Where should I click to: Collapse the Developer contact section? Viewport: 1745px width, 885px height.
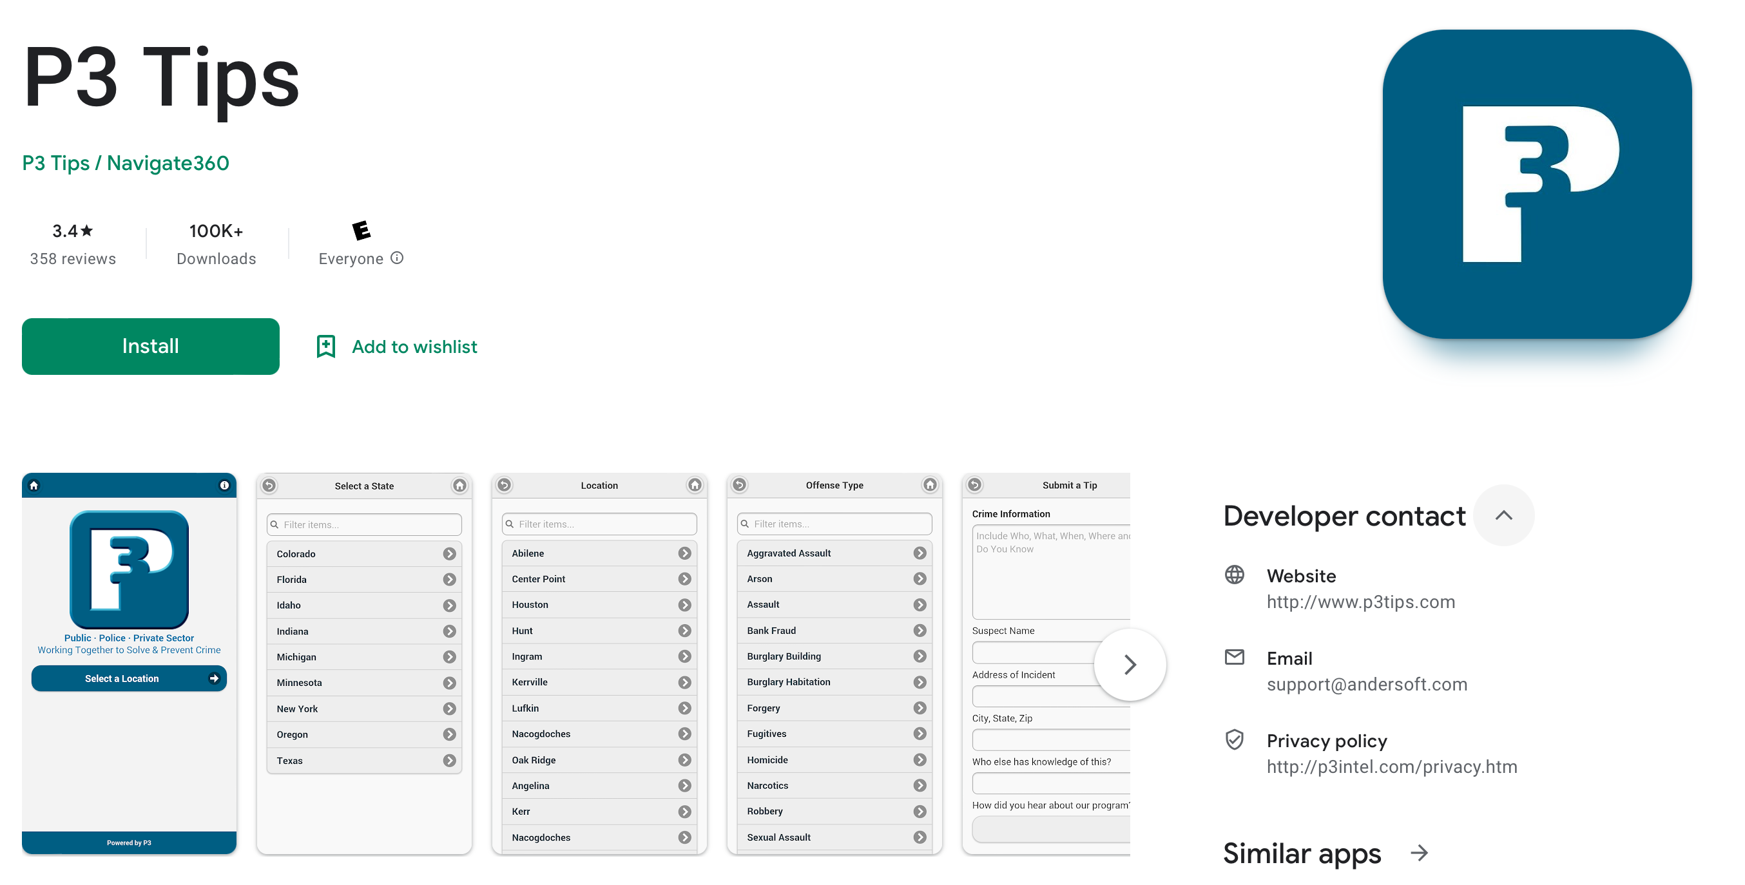click(x=1503, y=515)
